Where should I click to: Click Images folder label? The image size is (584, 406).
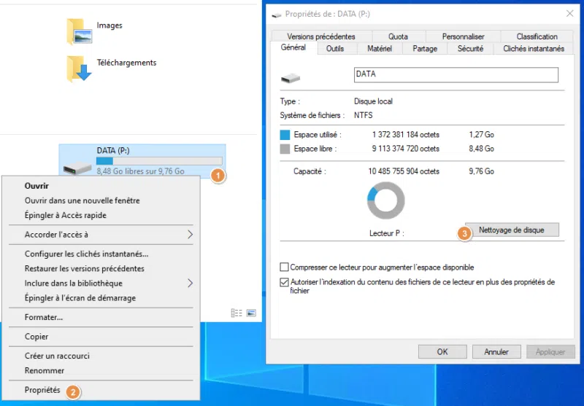(109, 26)
